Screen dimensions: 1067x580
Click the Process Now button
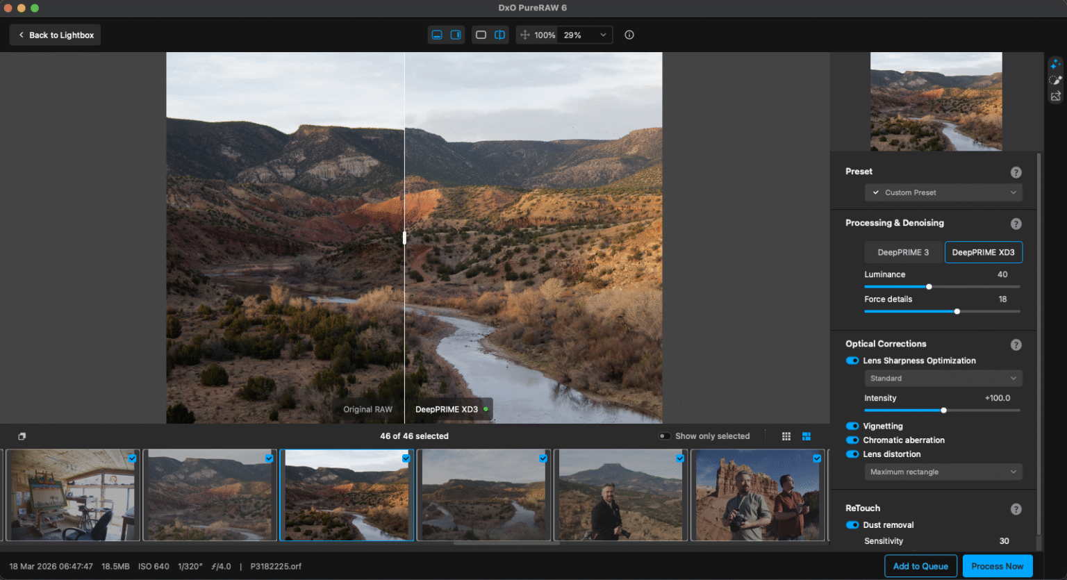998,566
